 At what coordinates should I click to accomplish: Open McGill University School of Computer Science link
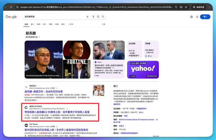coord(136,120)
